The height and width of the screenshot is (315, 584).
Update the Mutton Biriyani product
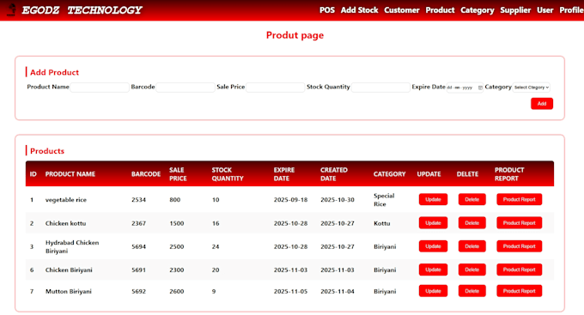[433, 291]
